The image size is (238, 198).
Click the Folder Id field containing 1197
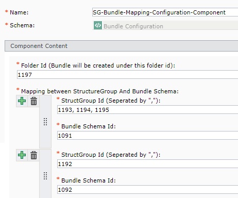pyautogui.click(x=127, y=75)
